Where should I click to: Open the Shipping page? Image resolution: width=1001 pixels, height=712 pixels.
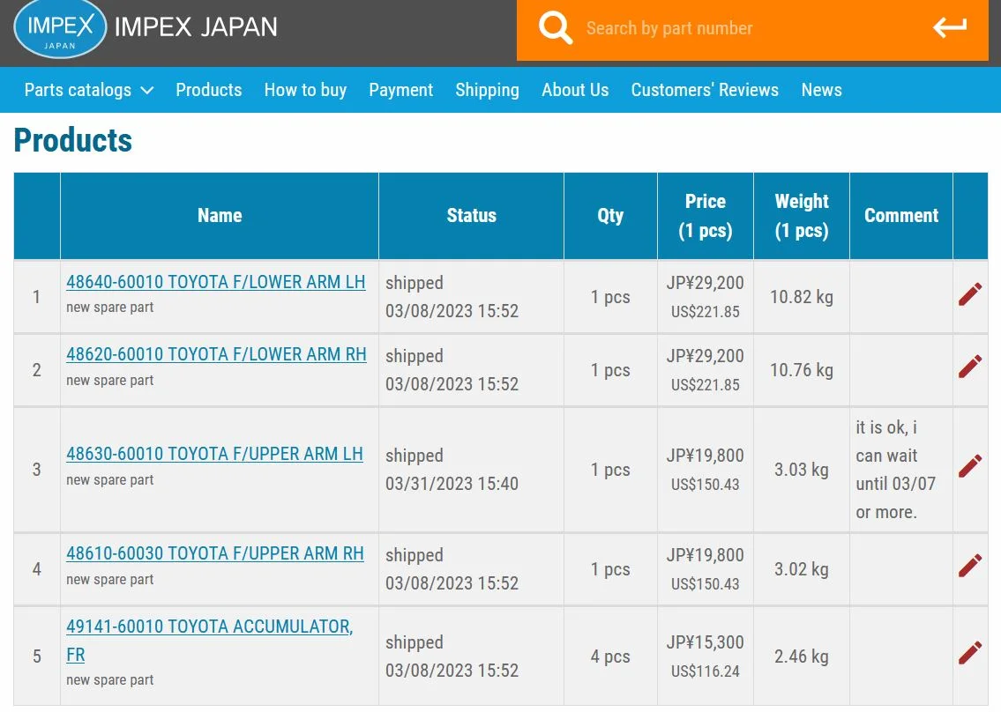point(487,90)
